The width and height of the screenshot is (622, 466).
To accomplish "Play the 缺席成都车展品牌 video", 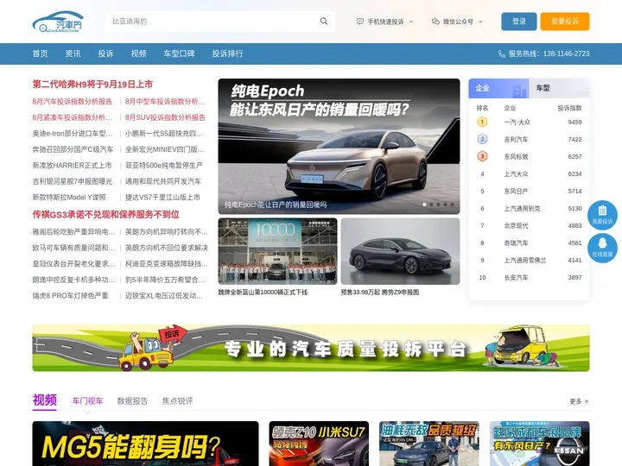I will click(539, 444).
